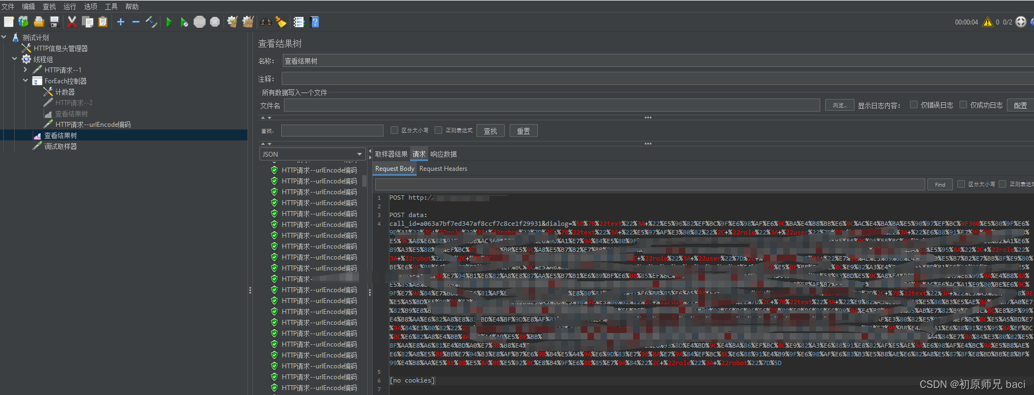This screenshot has width=1034, height=395.
Task: Switch to 取样器结果 tab
Action: point(391,154)
